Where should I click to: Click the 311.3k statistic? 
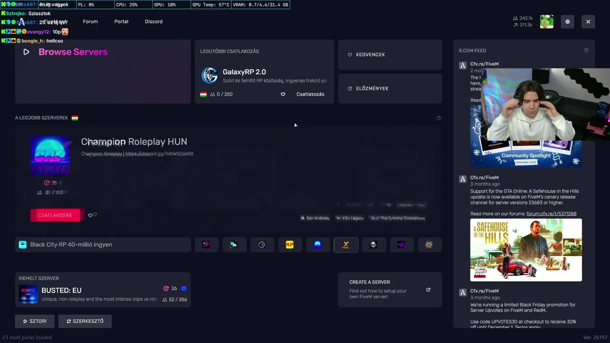523,25
